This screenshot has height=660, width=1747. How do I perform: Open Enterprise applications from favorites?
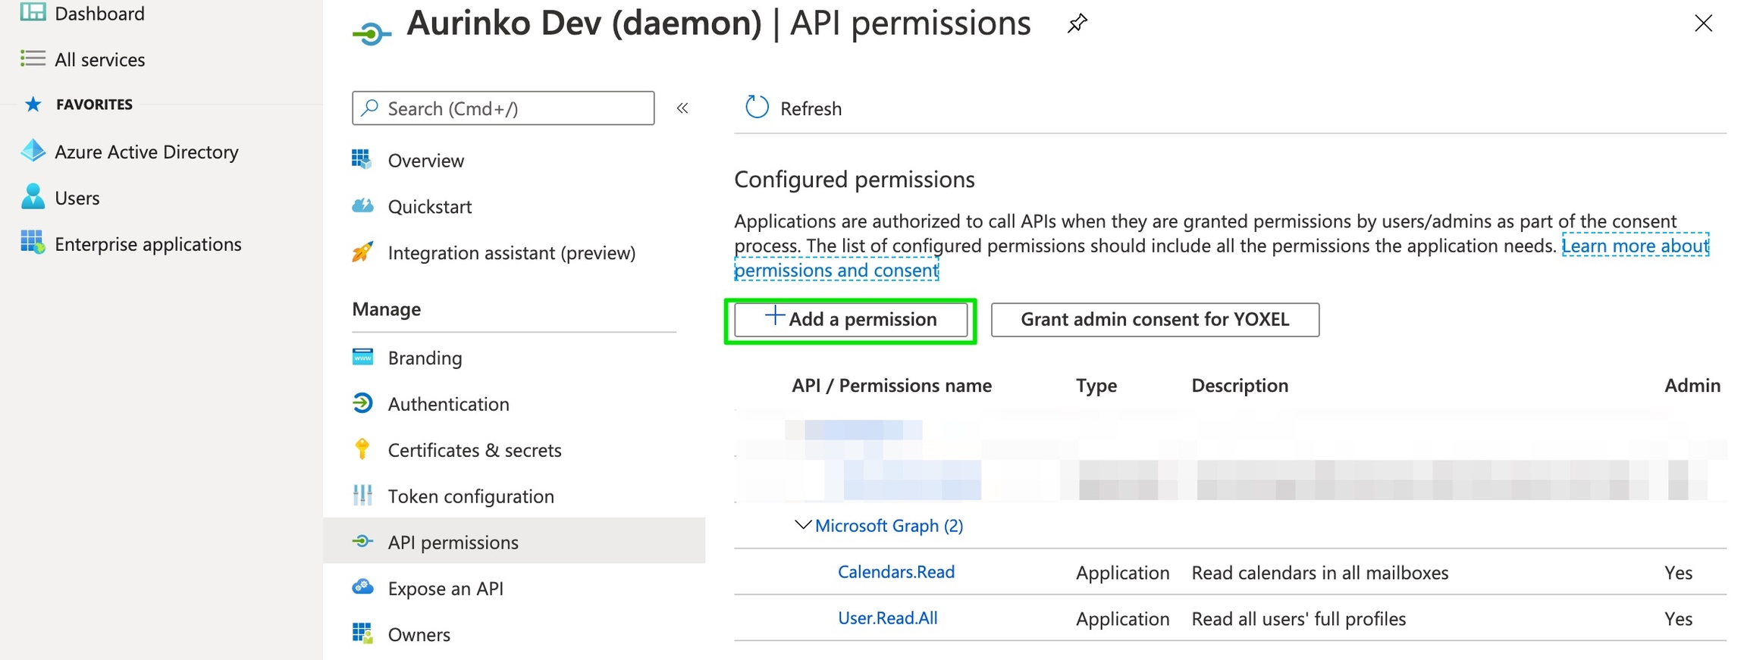(x=148, y=244)
